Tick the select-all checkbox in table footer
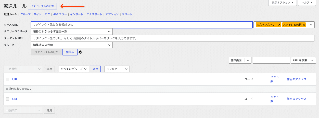319x118 pixels. click(x=8, y=99)
